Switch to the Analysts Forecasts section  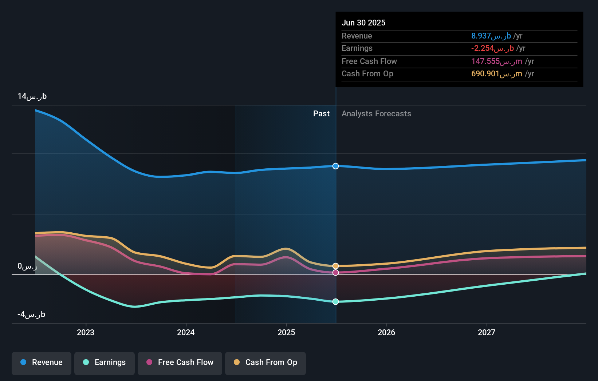[376, 113]
